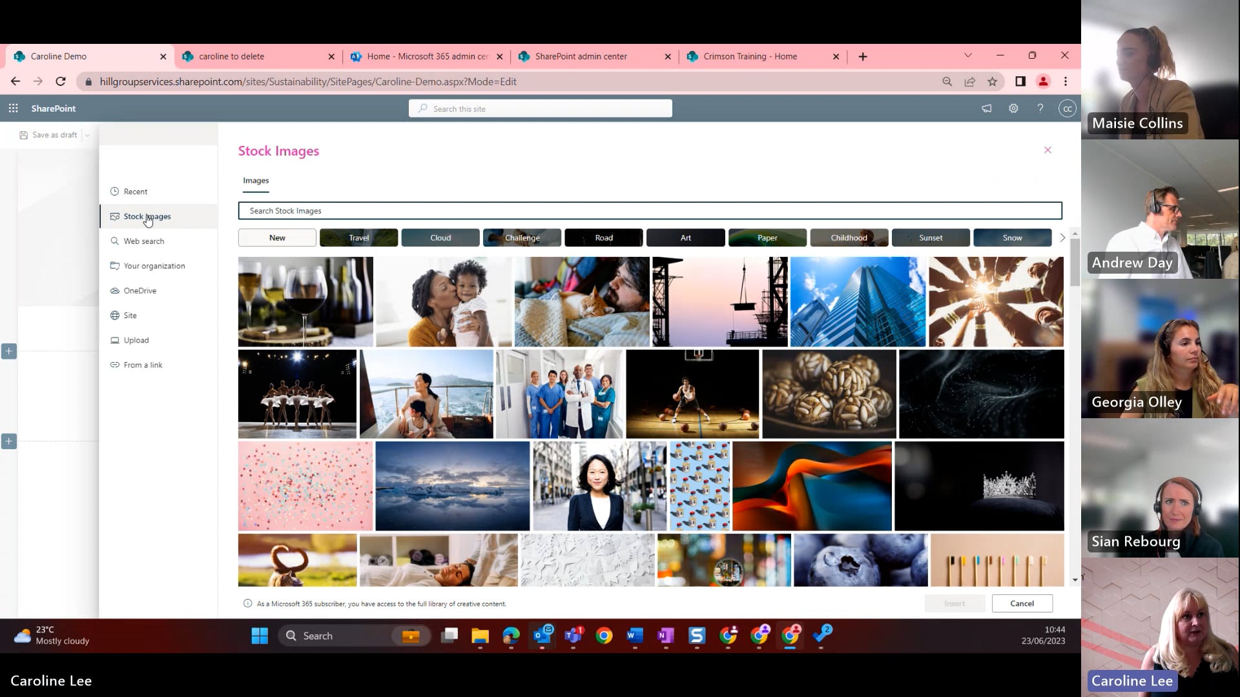
Task: Switch to the SharePoint admin center tab
Action: 581,56
